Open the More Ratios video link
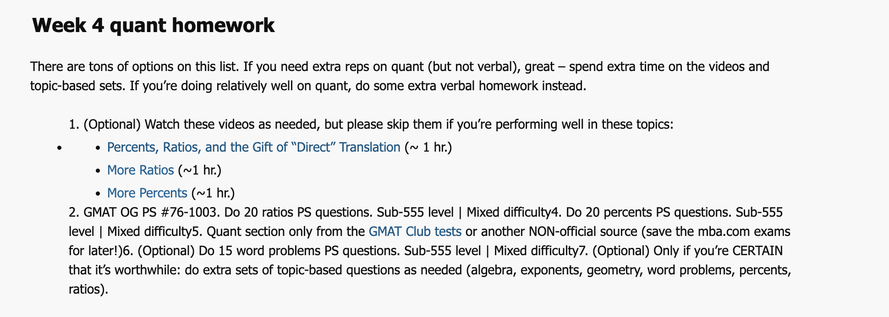The width and height of the screenshot is (889, 317). click(x=140, y=170)
